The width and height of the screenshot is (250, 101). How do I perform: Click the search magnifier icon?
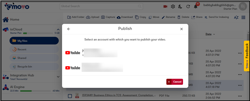click(x=140, y=6)
